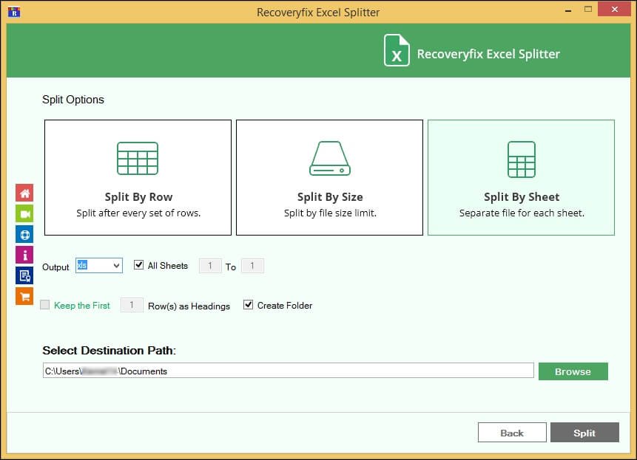637x460 pixels.
Task: Click the 'Recoveryfix Excel Splitter' header title
Action: coord(488,54)
